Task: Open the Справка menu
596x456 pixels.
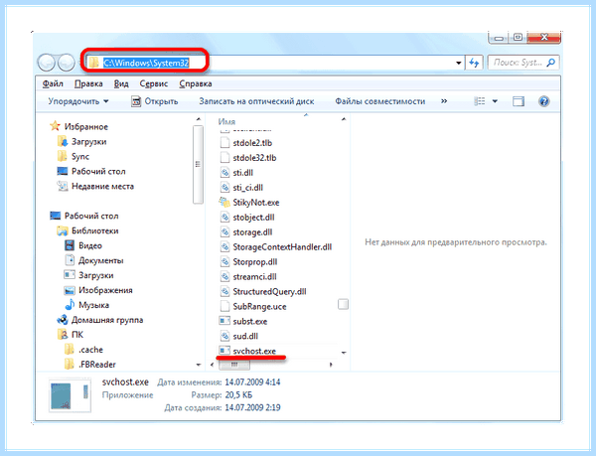Action: coord(196,83)
